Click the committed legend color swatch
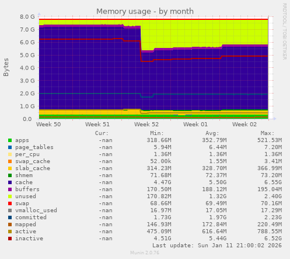The width and height of the screenshot is (290, 259). pyautogui.click(x=10, y=217)
